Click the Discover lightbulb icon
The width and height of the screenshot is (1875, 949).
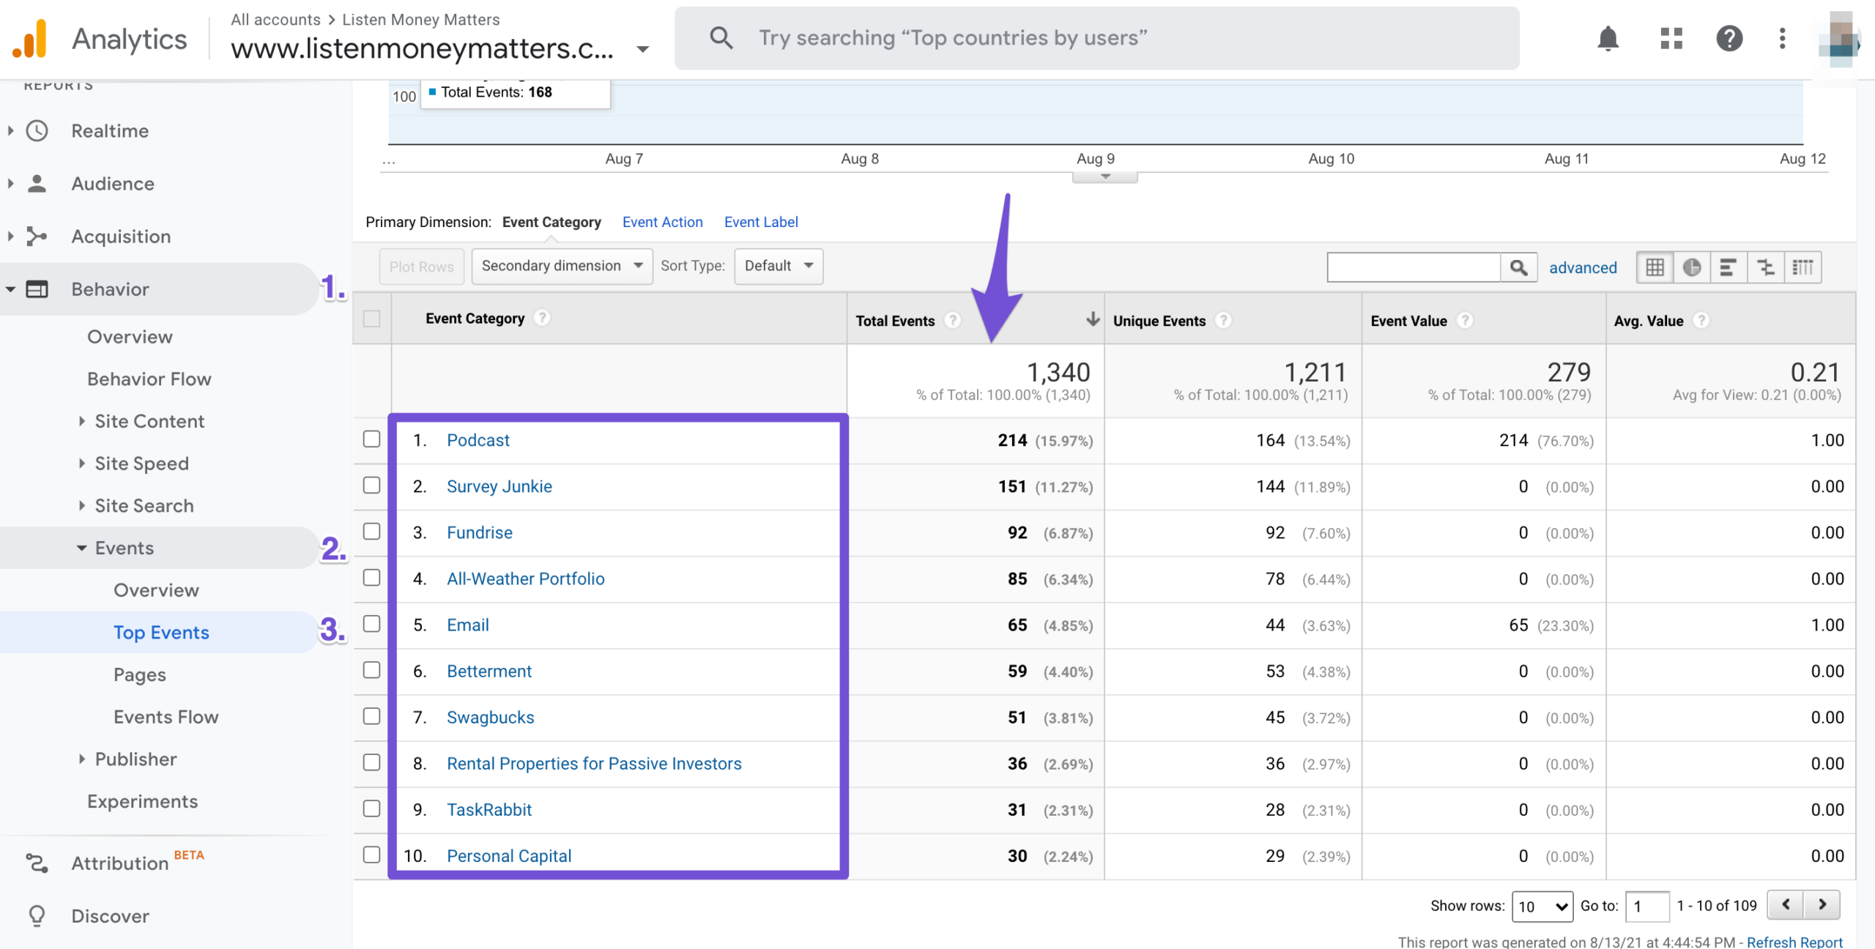click(37, 916)
